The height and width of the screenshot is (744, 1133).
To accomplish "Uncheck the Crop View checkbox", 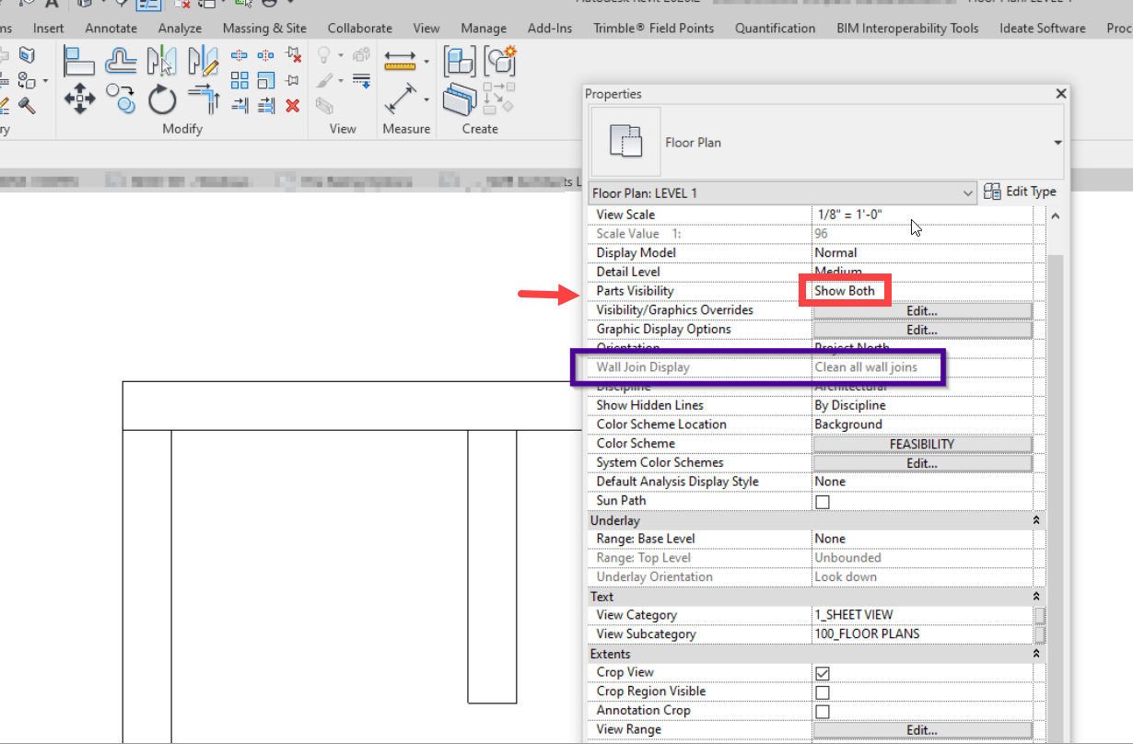I will point(823,673).
